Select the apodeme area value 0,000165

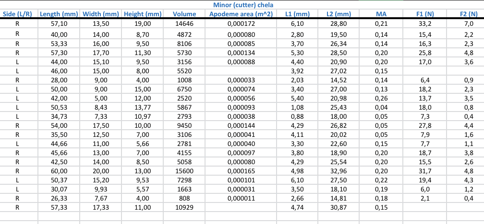(242, 171)
